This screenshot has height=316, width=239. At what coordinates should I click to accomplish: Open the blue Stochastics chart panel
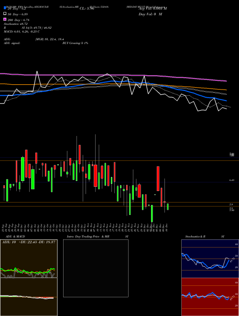point(210,259)
